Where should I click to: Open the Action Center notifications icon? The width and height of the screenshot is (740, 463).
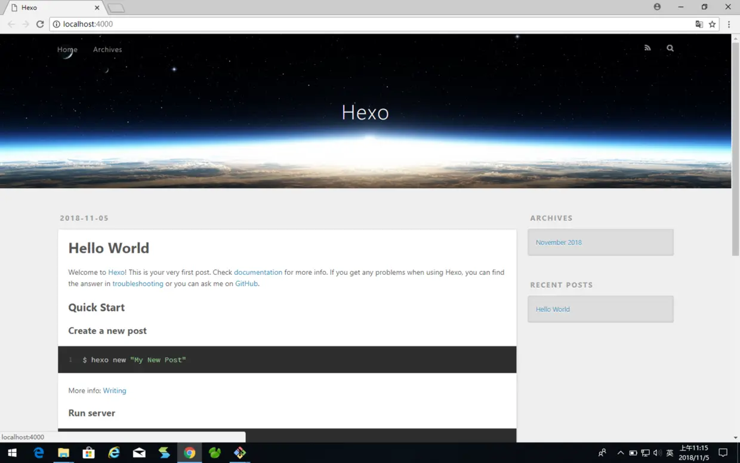click(x=723, y=453)
